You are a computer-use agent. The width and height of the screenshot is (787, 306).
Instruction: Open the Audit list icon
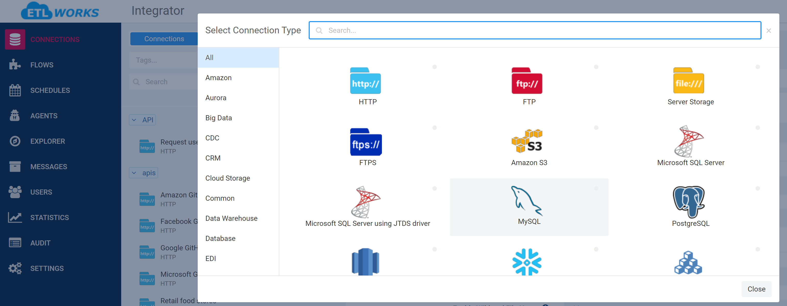(15, 243)
